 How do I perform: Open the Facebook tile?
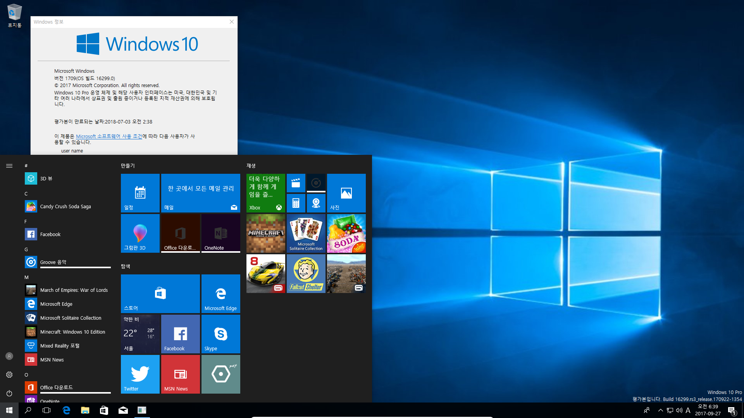point(181,334)
